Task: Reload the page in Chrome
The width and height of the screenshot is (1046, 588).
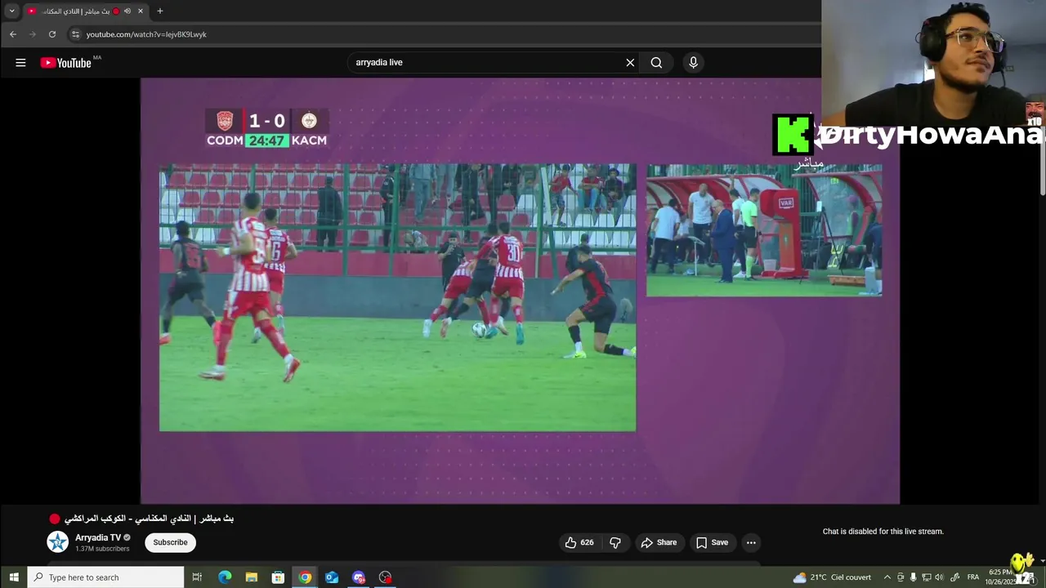Action: pyautogui.click(x=52, y=34)
